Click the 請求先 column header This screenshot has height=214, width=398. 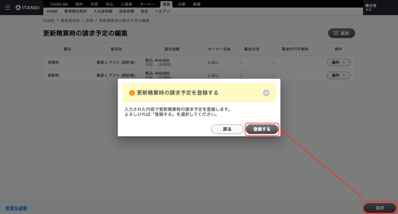(x=116, y=49)
